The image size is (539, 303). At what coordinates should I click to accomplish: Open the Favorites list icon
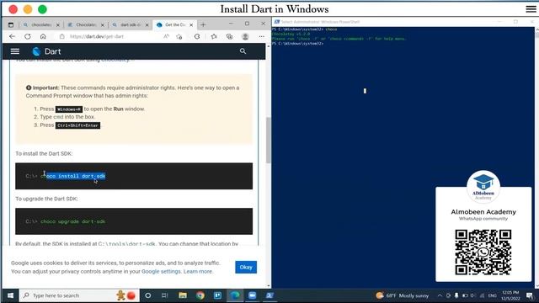[x=214, y=36]
